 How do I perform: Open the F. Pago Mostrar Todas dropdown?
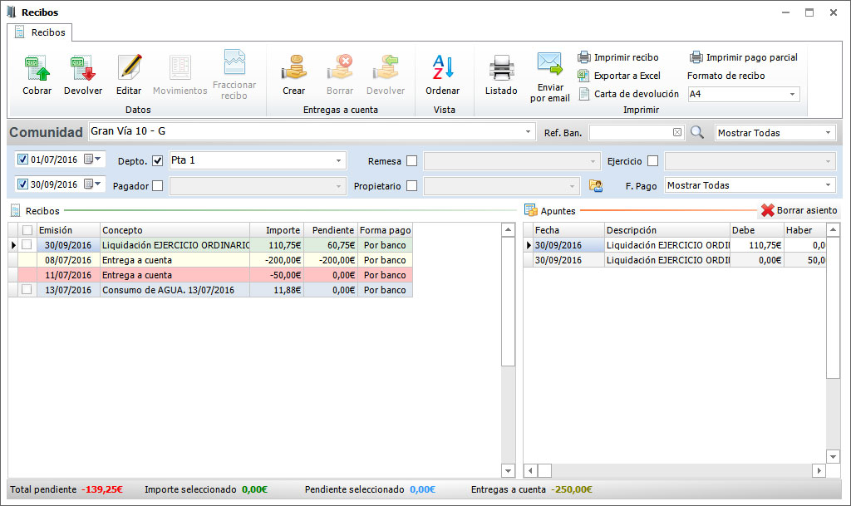pyautogui.click(x=829, y=185)
